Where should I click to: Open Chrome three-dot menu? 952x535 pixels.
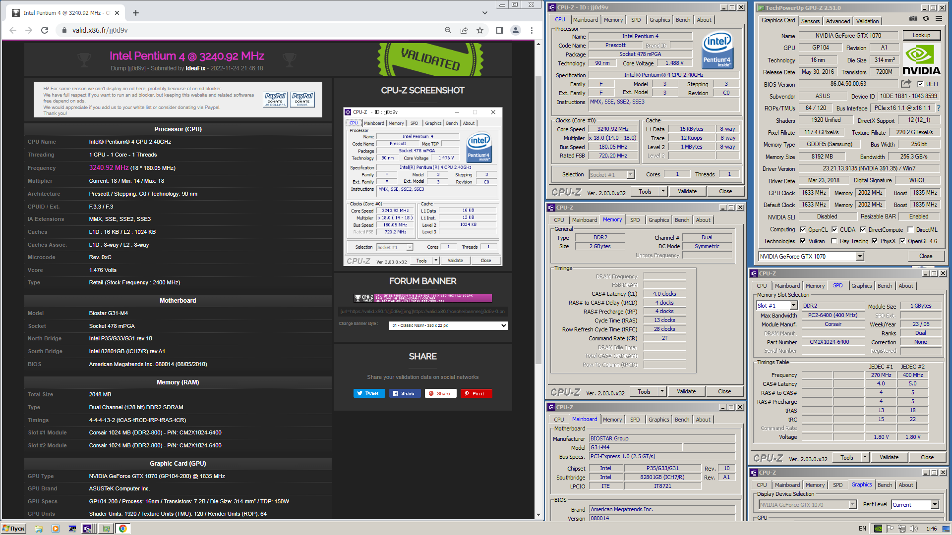(532, 30)
